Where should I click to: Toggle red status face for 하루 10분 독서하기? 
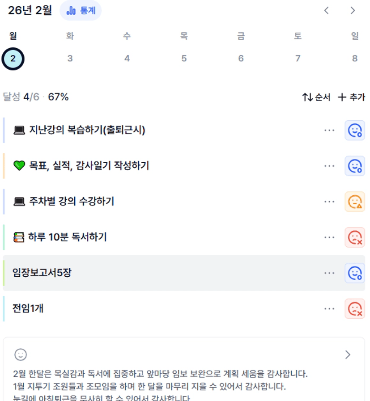tap(355, 237)
